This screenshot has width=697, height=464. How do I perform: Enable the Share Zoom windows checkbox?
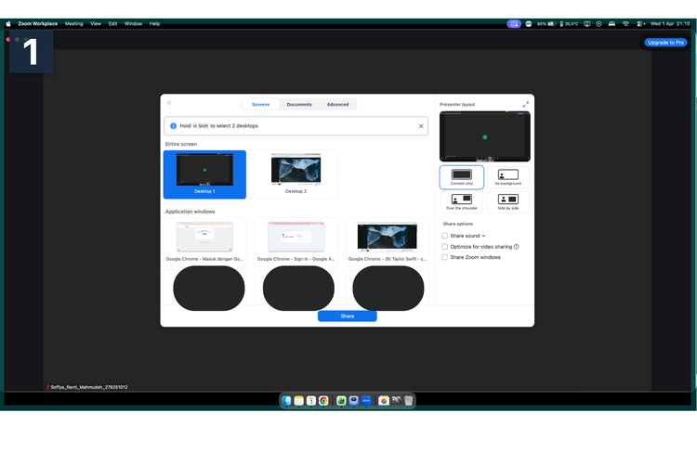(444, 257)
